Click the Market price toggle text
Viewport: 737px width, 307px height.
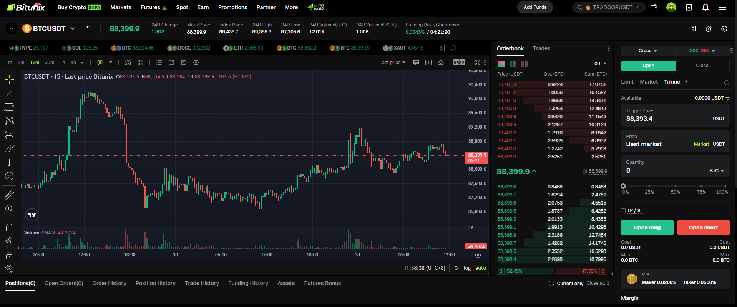701,144
